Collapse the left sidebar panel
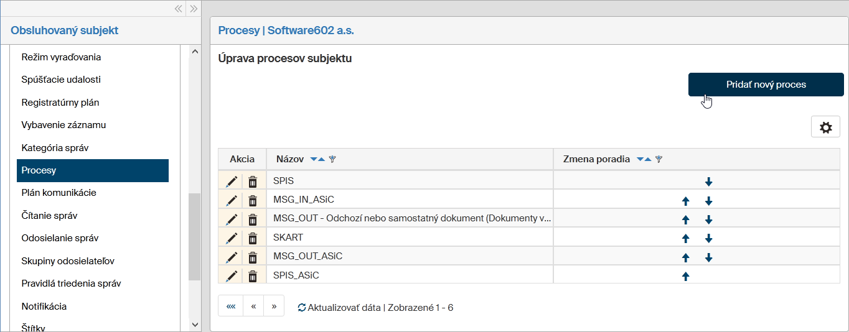This screenshot has height=332, width=849. pos(179,9)
